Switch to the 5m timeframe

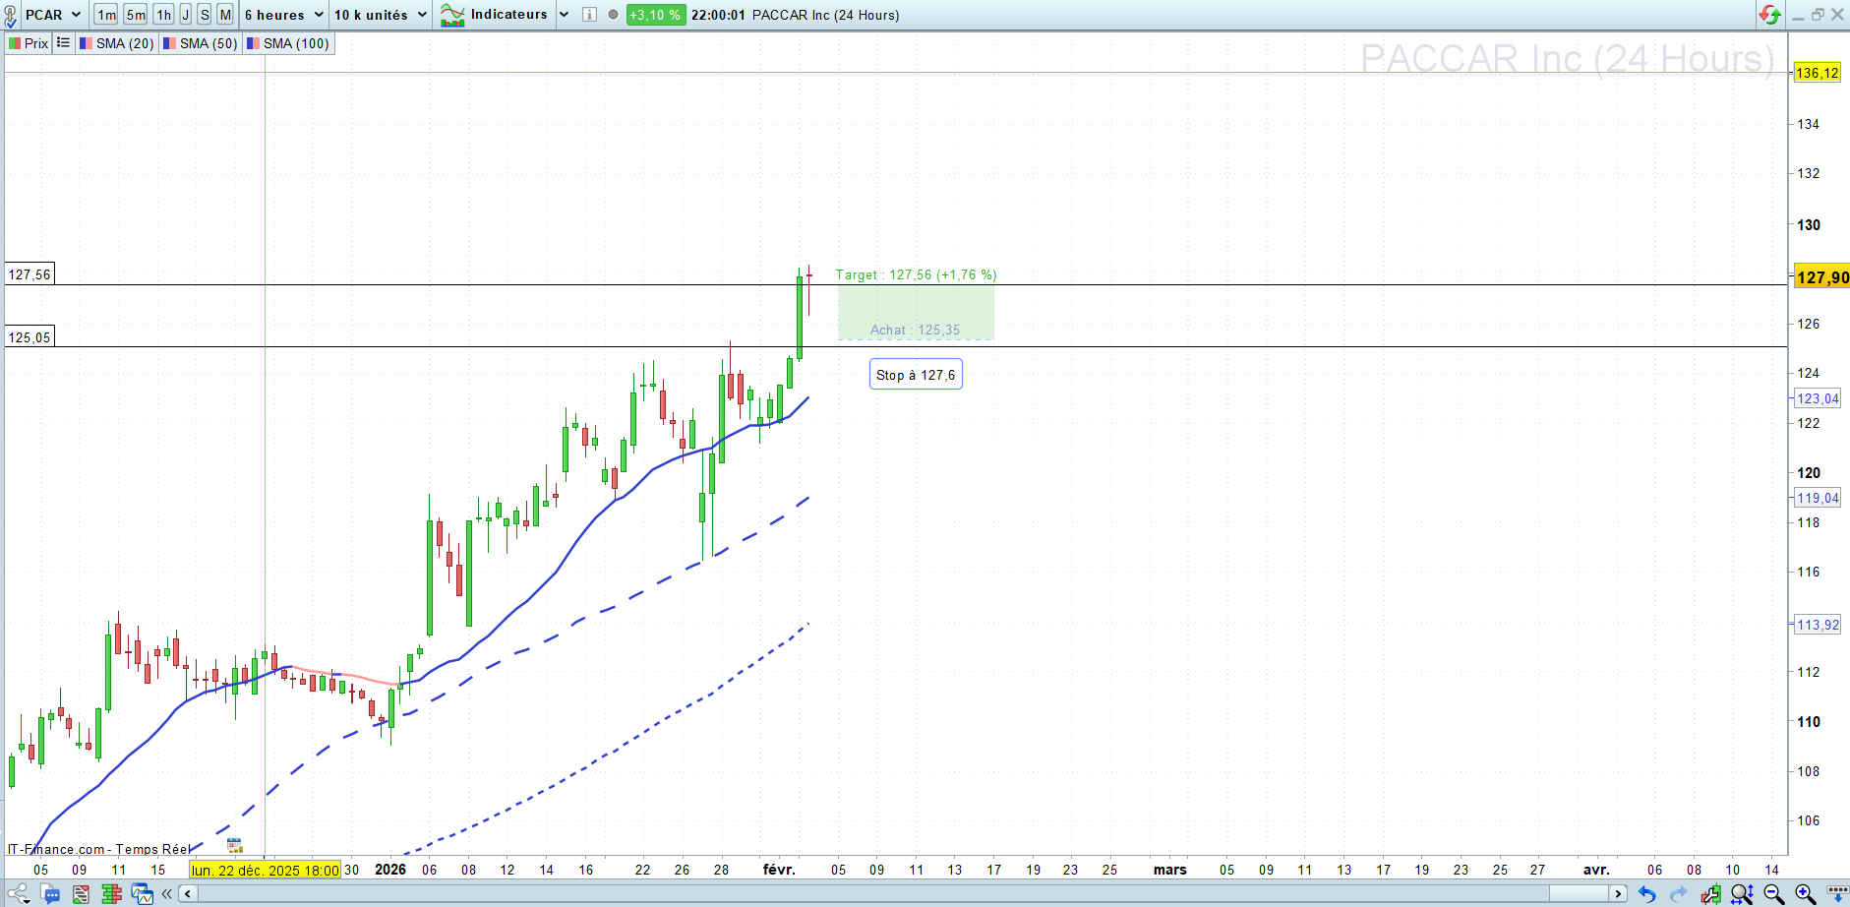pos(136,15)
